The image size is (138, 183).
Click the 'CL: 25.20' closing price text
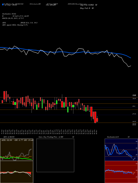point(51,5)
